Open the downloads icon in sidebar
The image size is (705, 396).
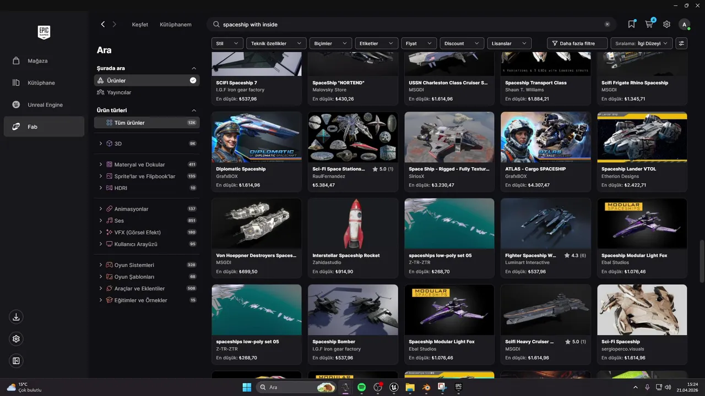(x=16, y=317)
